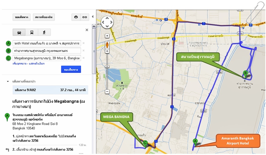
Task: Click the airplane airport icon on the map
Action: (245, 80)
